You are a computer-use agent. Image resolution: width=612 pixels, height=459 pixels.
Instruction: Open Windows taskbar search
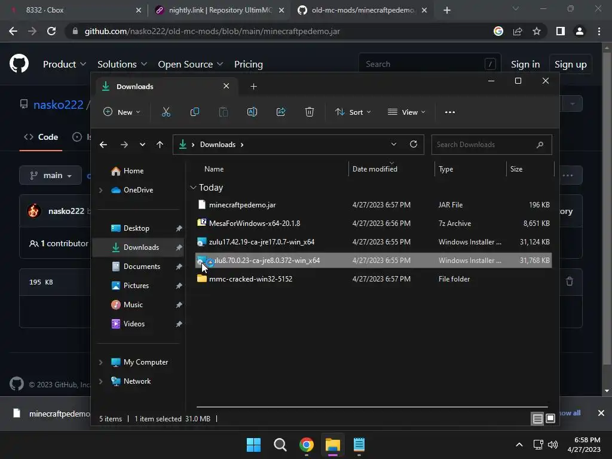280,445
